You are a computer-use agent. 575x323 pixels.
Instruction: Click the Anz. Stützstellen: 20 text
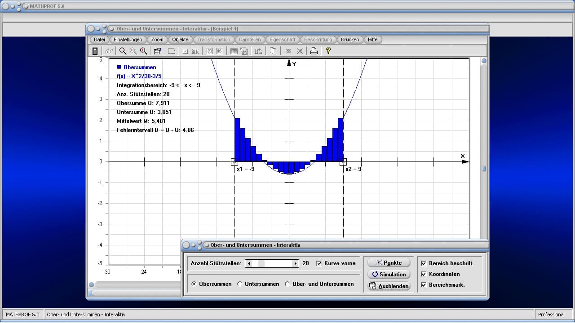coord(143,94)
